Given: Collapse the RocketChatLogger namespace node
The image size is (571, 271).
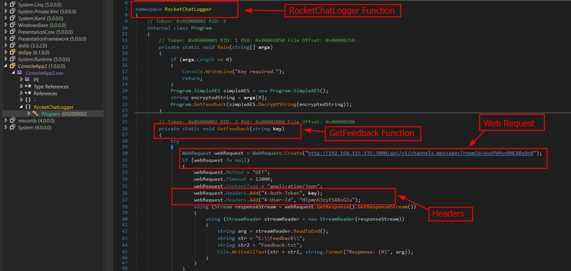Looking at the screenshot, I should tap(21, 107).
